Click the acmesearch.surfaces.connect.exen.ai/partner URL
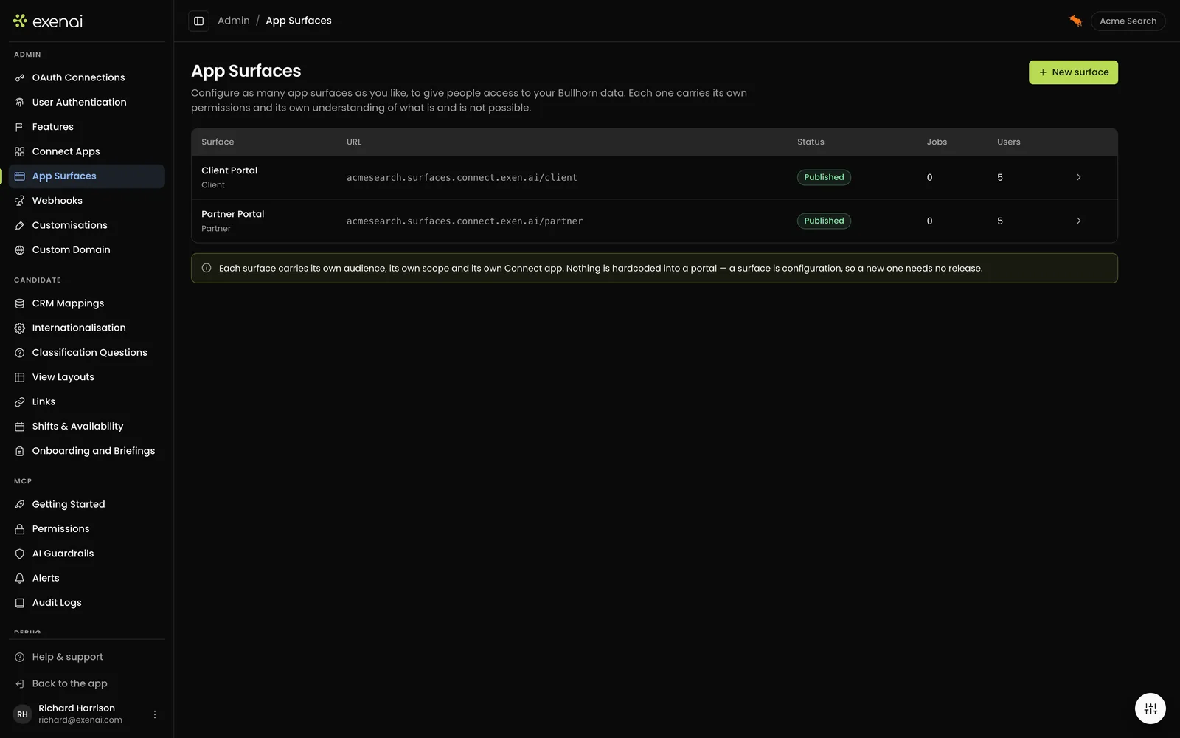This screenshot has height=738, width=1180. pos(465,221)
